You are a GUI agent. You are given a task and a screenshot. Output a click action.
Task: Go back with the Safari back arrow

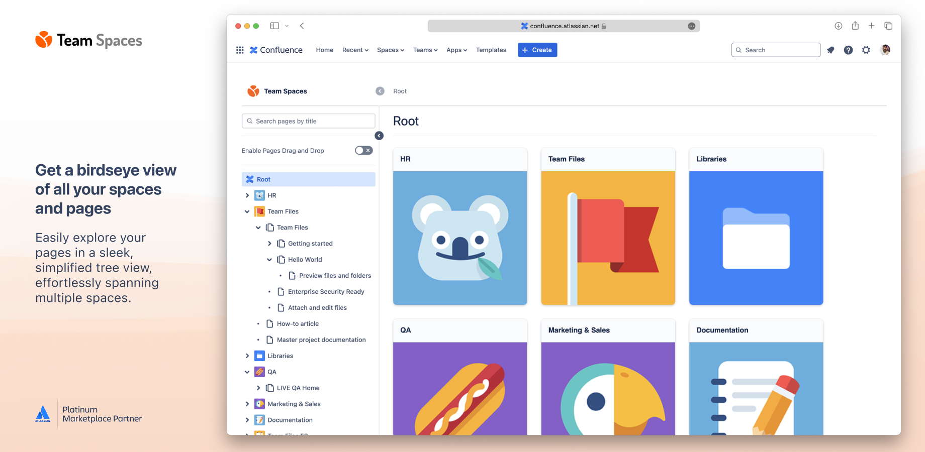302,26
